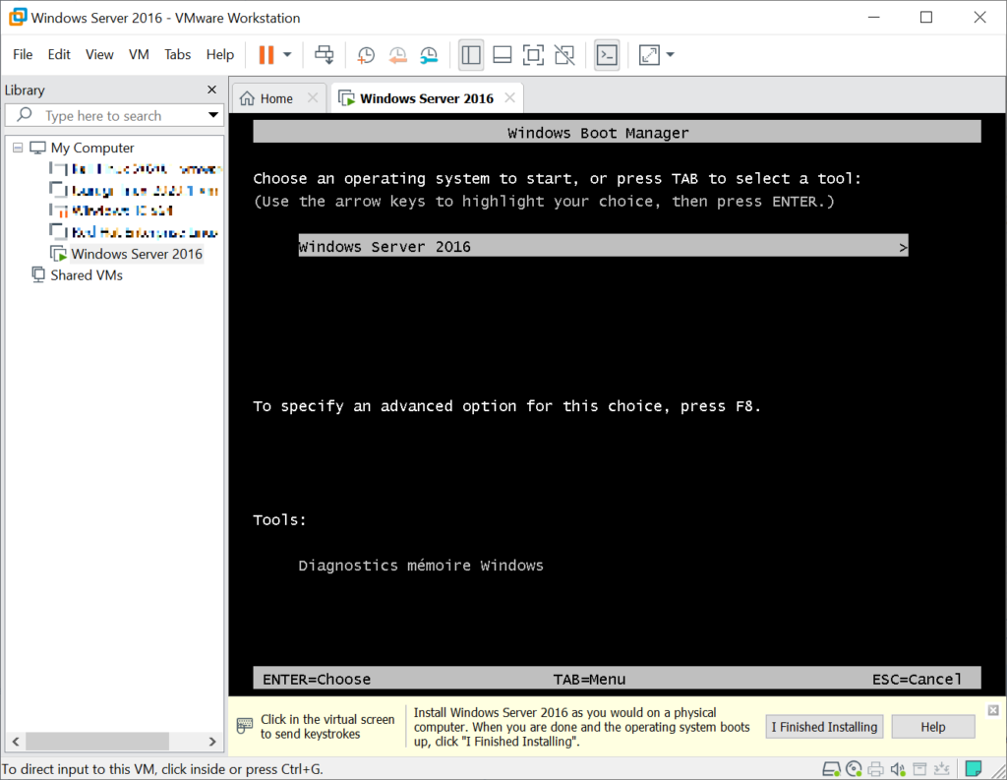Click the sound card status icon
Screen dimensions: 1007x780
898,769
